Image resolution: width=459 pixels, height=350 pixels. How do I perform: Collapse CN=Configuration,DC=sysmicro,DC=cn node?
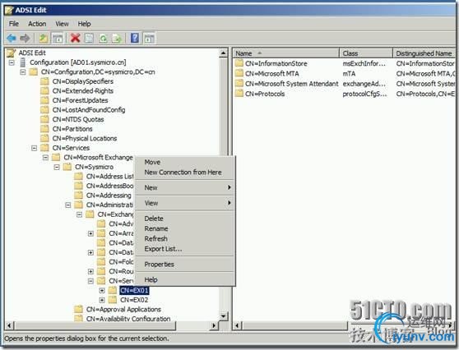[x=23, y=72]
